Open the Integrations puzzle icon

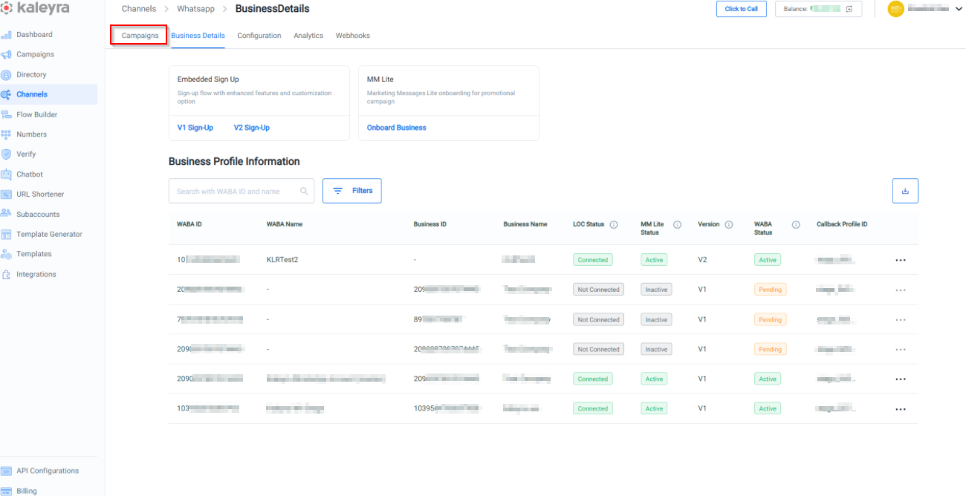(7, 274)
